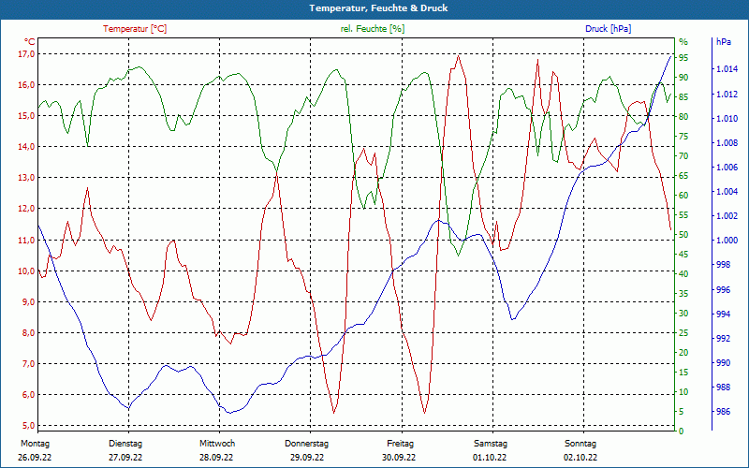
Task: Click the '°C' unit label on temperature axis
Action: pyautogui.click(x=29, y=41)
